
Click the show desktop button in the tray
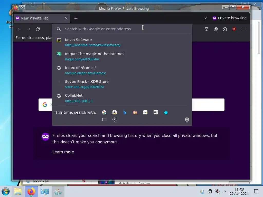[x=256, y=191]
